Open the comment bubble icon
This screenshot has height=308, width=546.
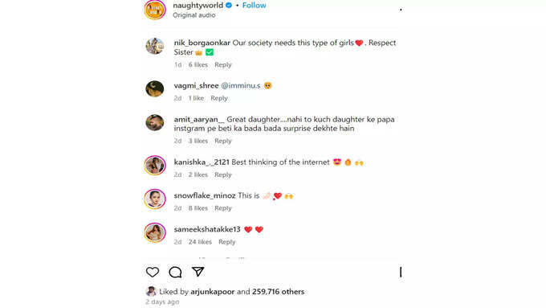click(175, 272)
